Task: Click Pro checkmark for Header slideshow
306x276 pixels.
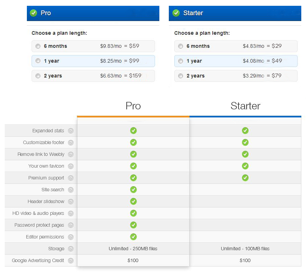Action: click(134, 201)
